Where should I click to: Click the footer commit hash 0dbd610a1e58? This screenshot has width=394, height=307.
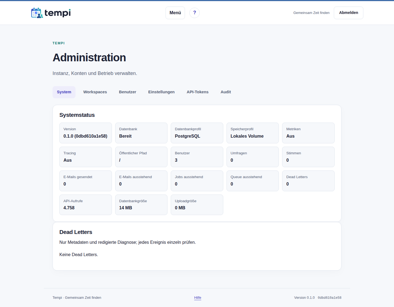coord(329,298)
